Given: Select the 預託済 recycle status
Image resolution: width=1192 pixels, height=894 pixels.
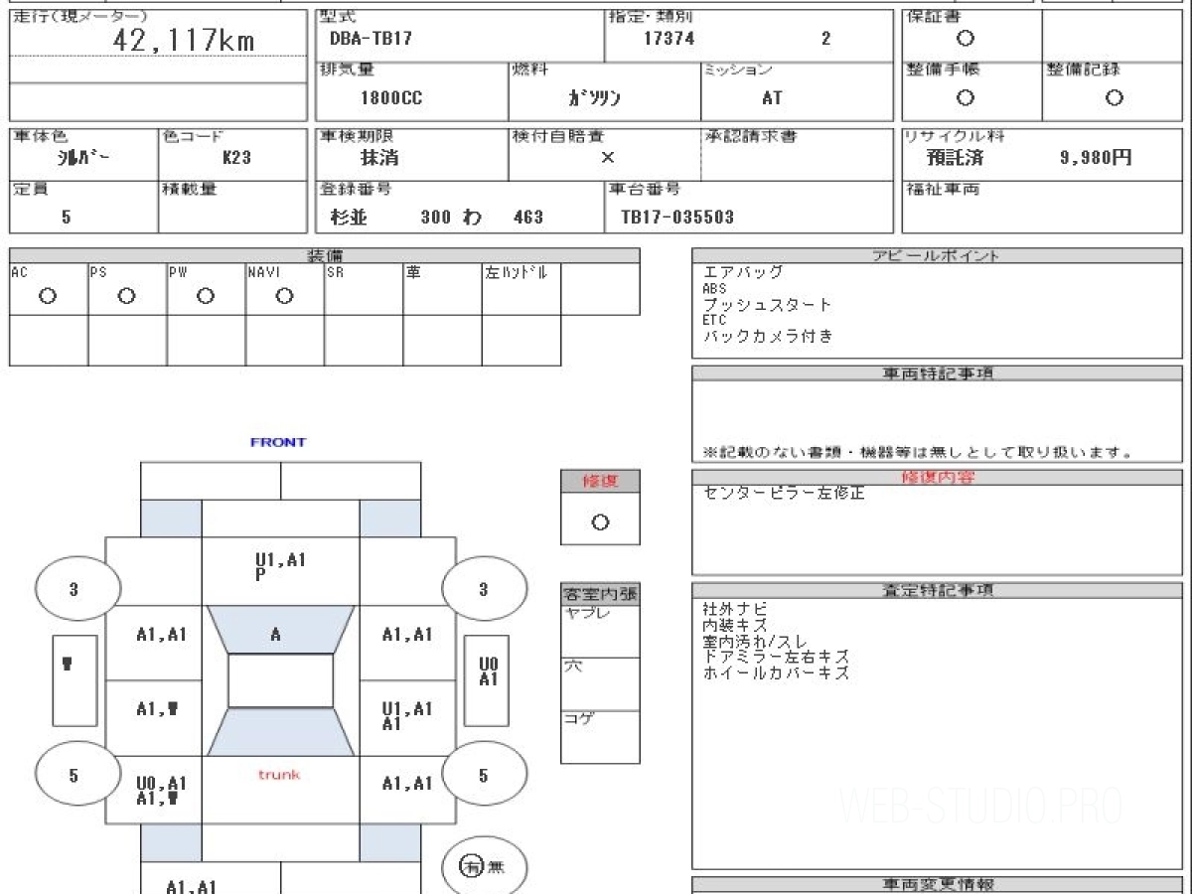Looking at the screenshot, I should pyautogui.click(x=956, y=157).
